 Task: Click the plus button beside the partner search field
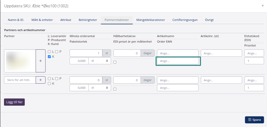(x=40, y=80)
